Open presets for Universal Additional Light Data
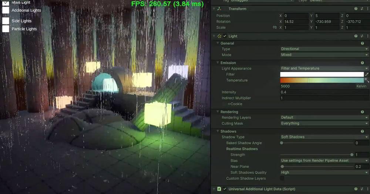The width and height of the screenshot is (370, 194). click(x=362, y=189)
